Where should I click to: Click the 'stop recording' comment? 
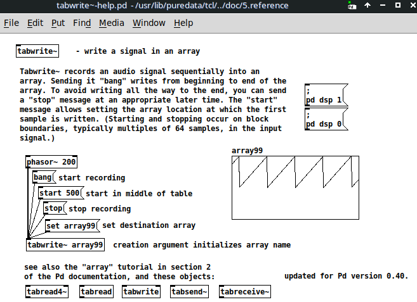100,209
